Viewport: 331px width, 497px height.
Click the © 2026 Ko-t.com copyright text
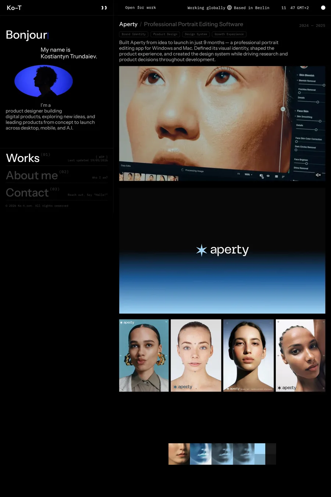[x=37, y=206]
